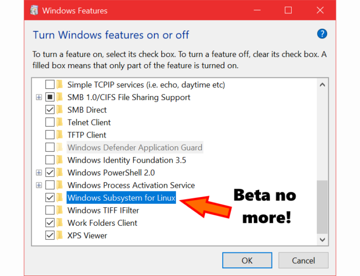Click folder icon beside Windows TIFF IFilter
Image resolution: width=360 pixels, height=276 pixels.
(60, 210)
